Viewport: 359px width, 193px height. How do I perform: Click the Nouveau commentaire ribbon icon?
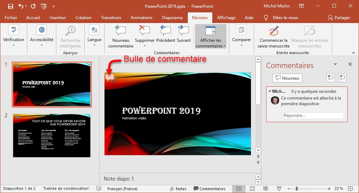[120, 32]
